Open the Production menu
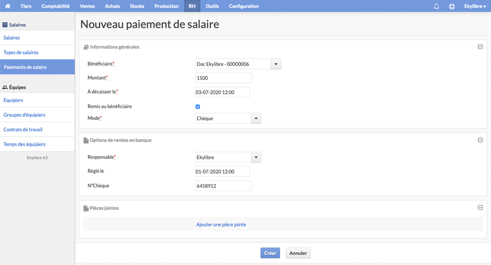This screenshot has height=265, width=491. point(166,6)
